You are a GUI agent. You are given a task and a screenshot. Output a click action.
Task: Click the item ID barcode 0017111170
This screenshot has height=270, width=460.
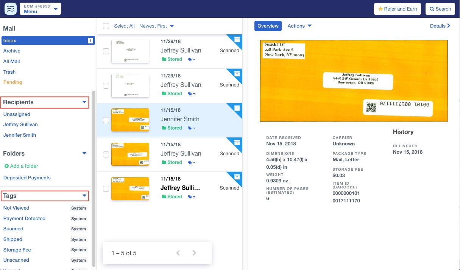tap(346, 201)
